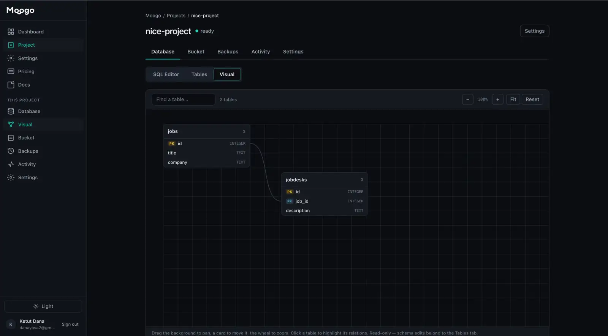The width and height of the screenshot is (608, 336).
Task: Click the company column in jobs
Action: point(207,162)
